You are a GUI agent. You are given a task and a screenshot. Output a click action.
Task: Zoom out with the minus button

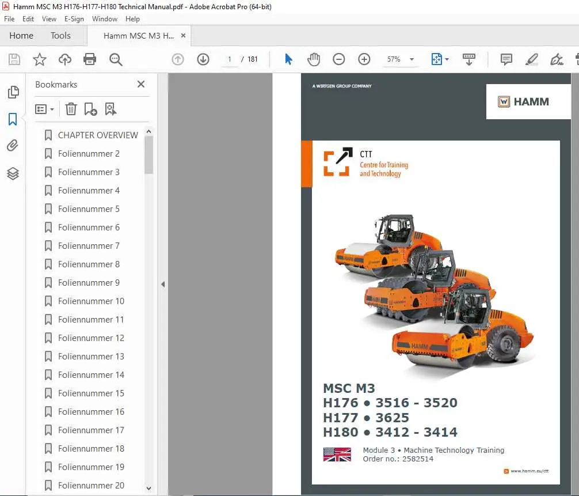click(x=338, y=59)
